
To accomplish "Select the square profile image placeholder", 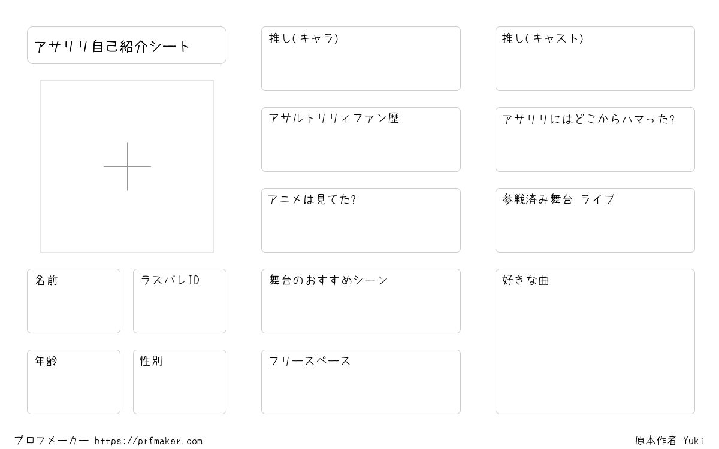I will 127,166.
